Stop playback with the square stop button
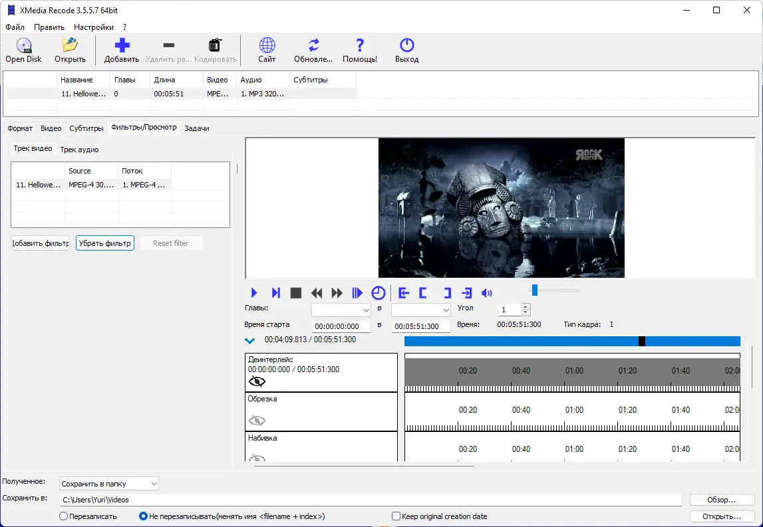The width and height of the screenshot is (763, 527). [x=296, y=293]
